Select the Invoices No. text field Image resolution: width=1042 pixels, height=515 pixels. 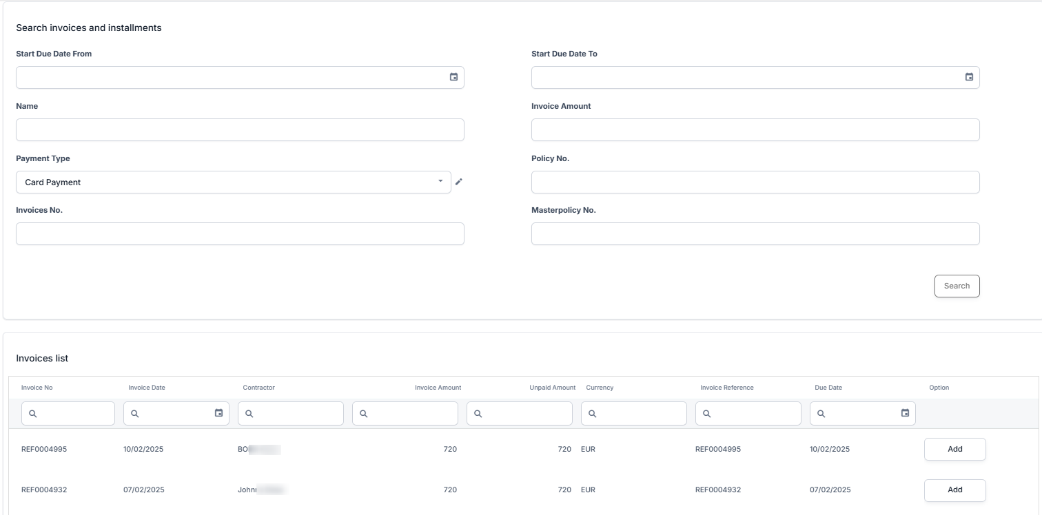click(240, 233)
